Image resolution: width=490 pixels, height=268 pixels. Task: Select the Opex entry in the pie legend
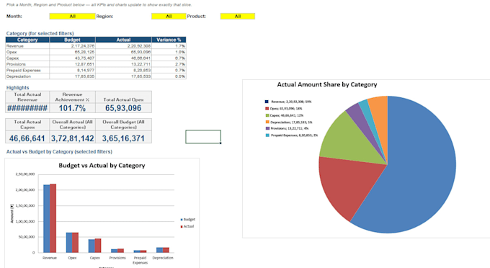(284, 108)
